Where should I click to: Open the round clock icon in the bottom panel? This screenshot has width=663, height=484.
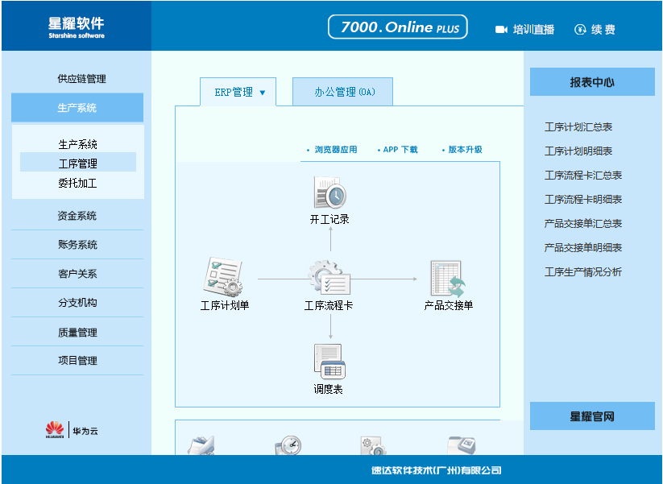coord(288,445)
